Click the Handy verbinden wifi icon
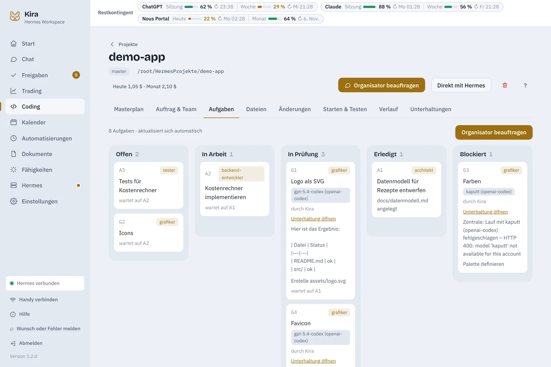551x367 pixels. [13, 300]
